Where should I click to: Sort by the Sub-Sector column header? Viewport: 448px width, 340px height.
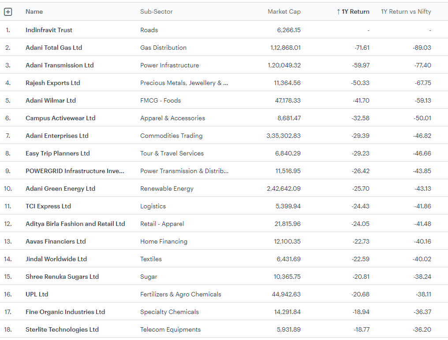[x=156, y=12]
